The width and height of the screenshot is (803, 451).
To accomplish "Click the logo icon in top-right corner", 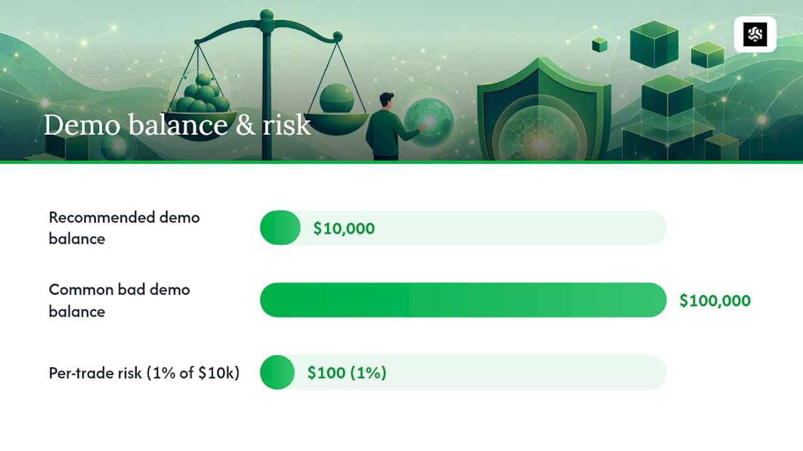I will (x=755, y=34).
